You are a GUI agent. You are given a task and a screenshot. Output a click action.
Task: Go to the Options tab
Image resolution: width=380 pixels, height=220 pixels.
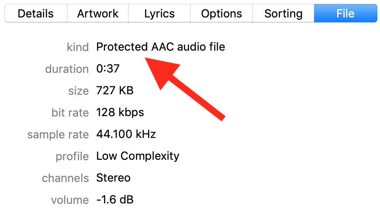pyautogui.click(x=221, y=14)
